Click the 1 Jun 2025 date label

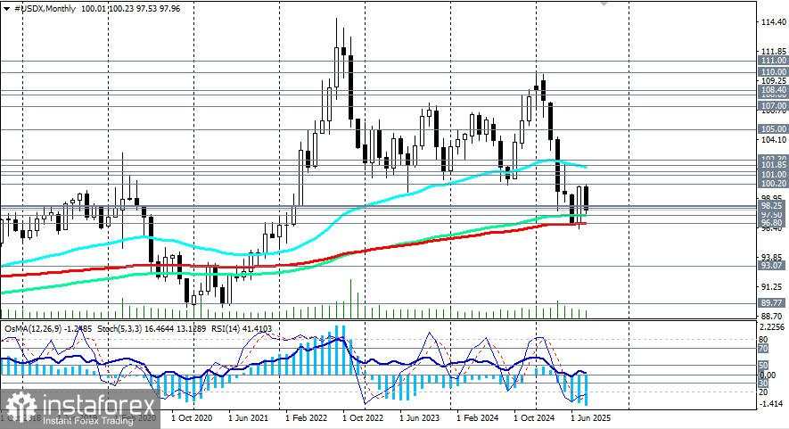(591, 418)
